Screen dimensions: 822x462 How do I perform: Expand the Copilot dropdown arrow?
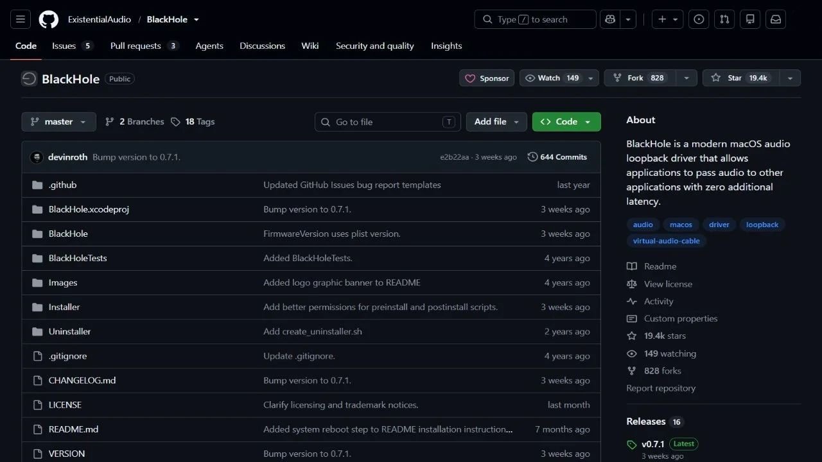628,19
